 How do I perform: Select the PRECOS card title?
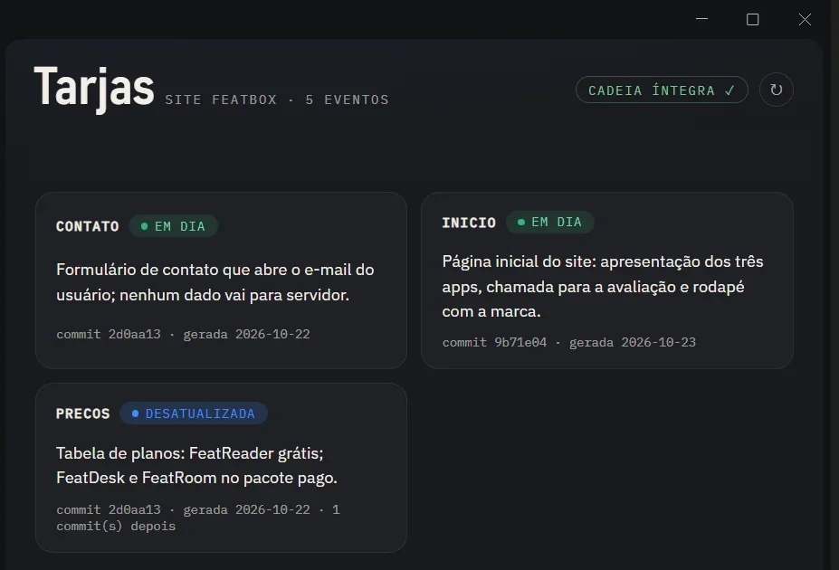click(83, 413)
